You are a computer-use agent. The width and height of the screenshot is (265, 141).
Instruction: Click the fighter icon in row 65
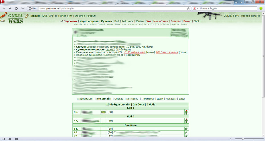point(186,112)
